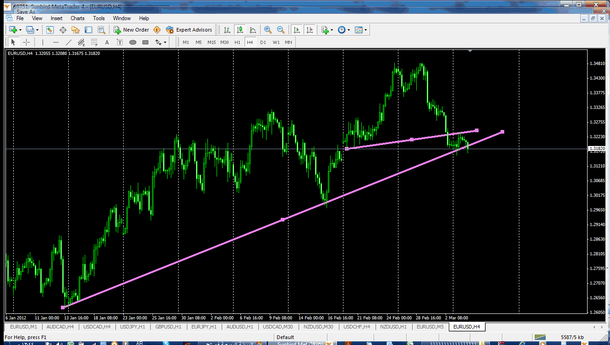Select the Rectangle shape tool
This screenshot has width=610, height=345.
point(146,42)
